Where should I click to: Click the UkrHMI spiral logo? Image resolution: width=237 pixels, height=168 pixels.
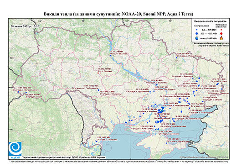coord(15,149)
